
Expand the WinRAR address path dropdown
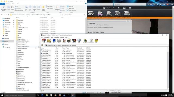168,45
